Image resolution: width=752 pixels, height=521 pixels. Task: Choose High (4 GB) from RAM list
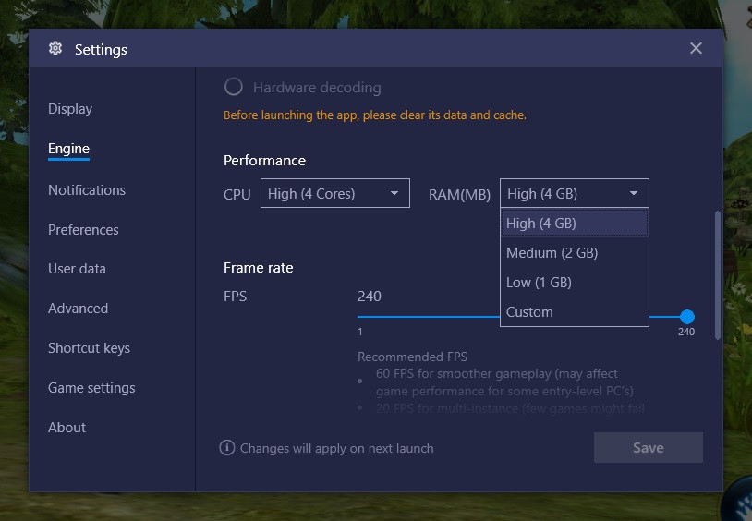[574, 223]
